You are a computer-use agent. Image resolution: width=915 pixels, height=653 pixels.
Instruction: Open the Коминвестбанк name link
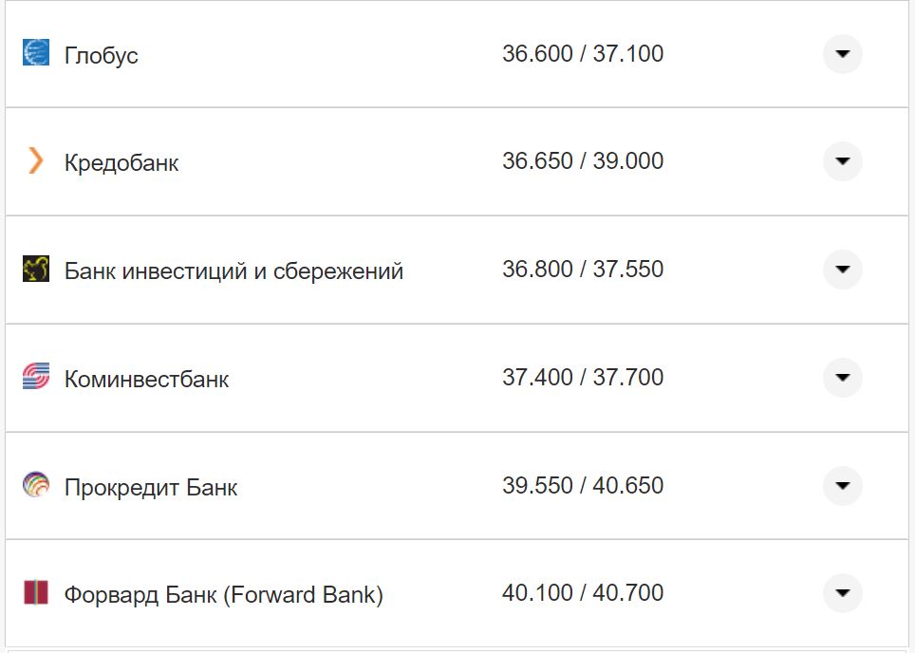click(x=146, y=380)
